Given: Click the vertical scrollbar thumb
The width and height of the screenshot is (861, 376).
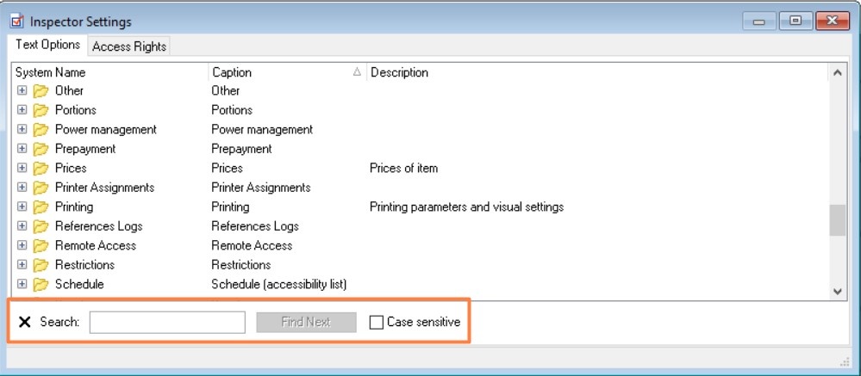Looking at the screenshot, I should tap(837, 220).
